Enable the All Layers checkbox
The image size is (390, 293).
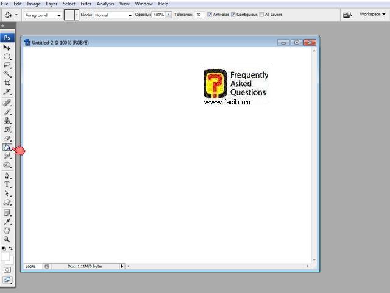261,15
